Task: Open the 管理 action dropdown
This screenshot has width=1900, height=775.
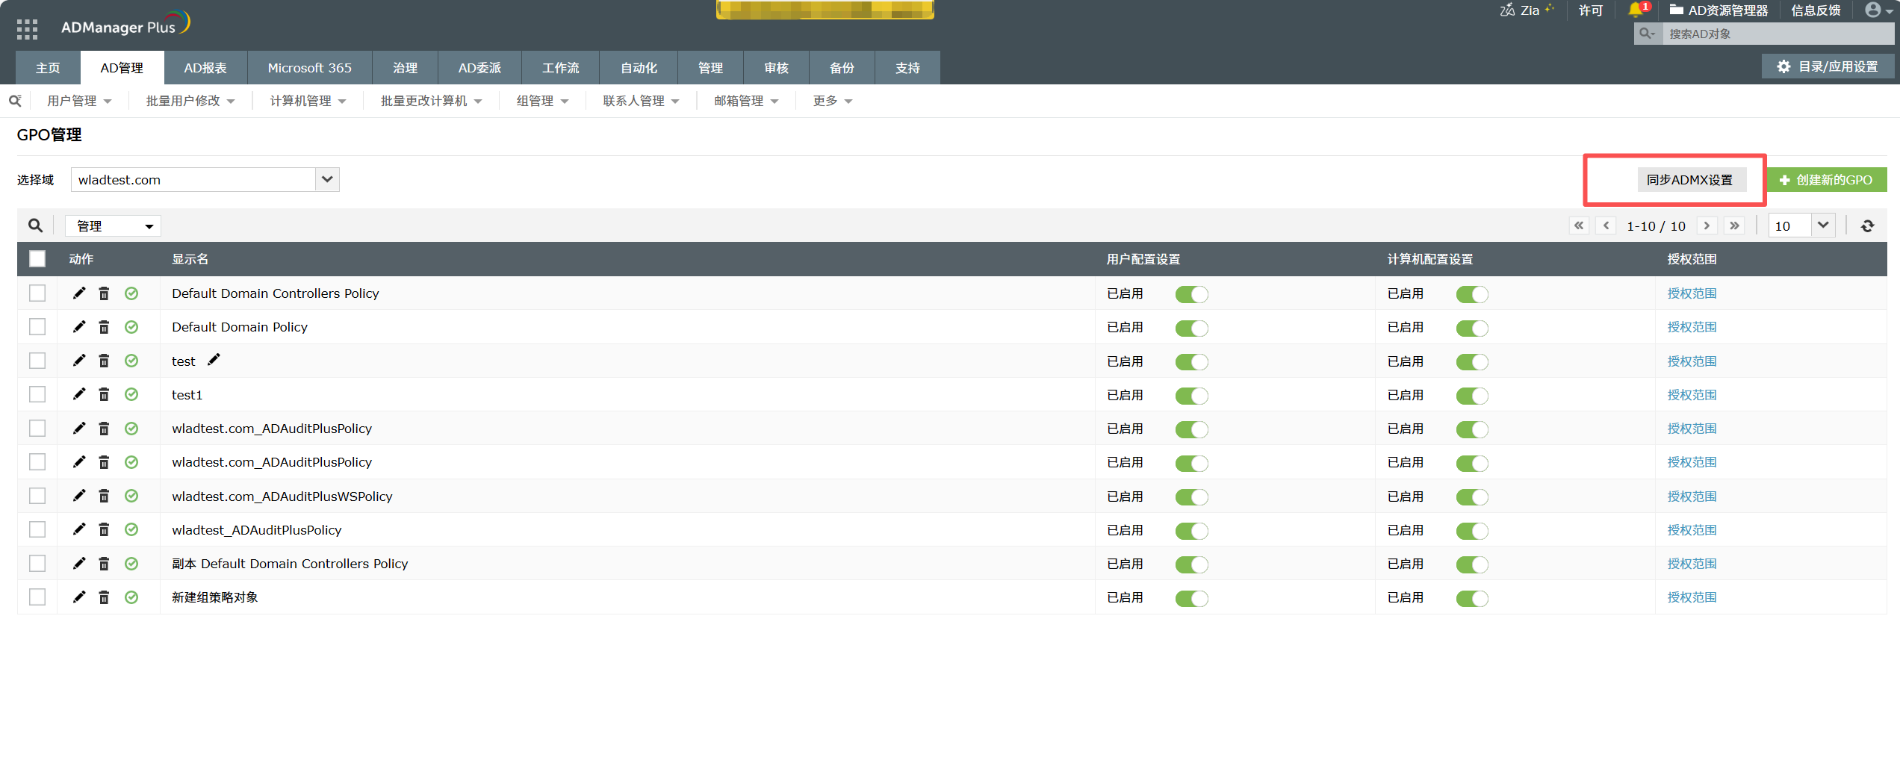Action: tap(113, 225)
